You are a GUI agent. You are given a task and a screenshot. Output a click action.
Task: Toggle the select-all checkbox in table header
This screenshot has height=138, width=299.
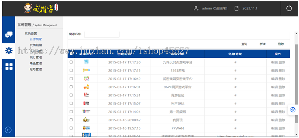point(71,54)
